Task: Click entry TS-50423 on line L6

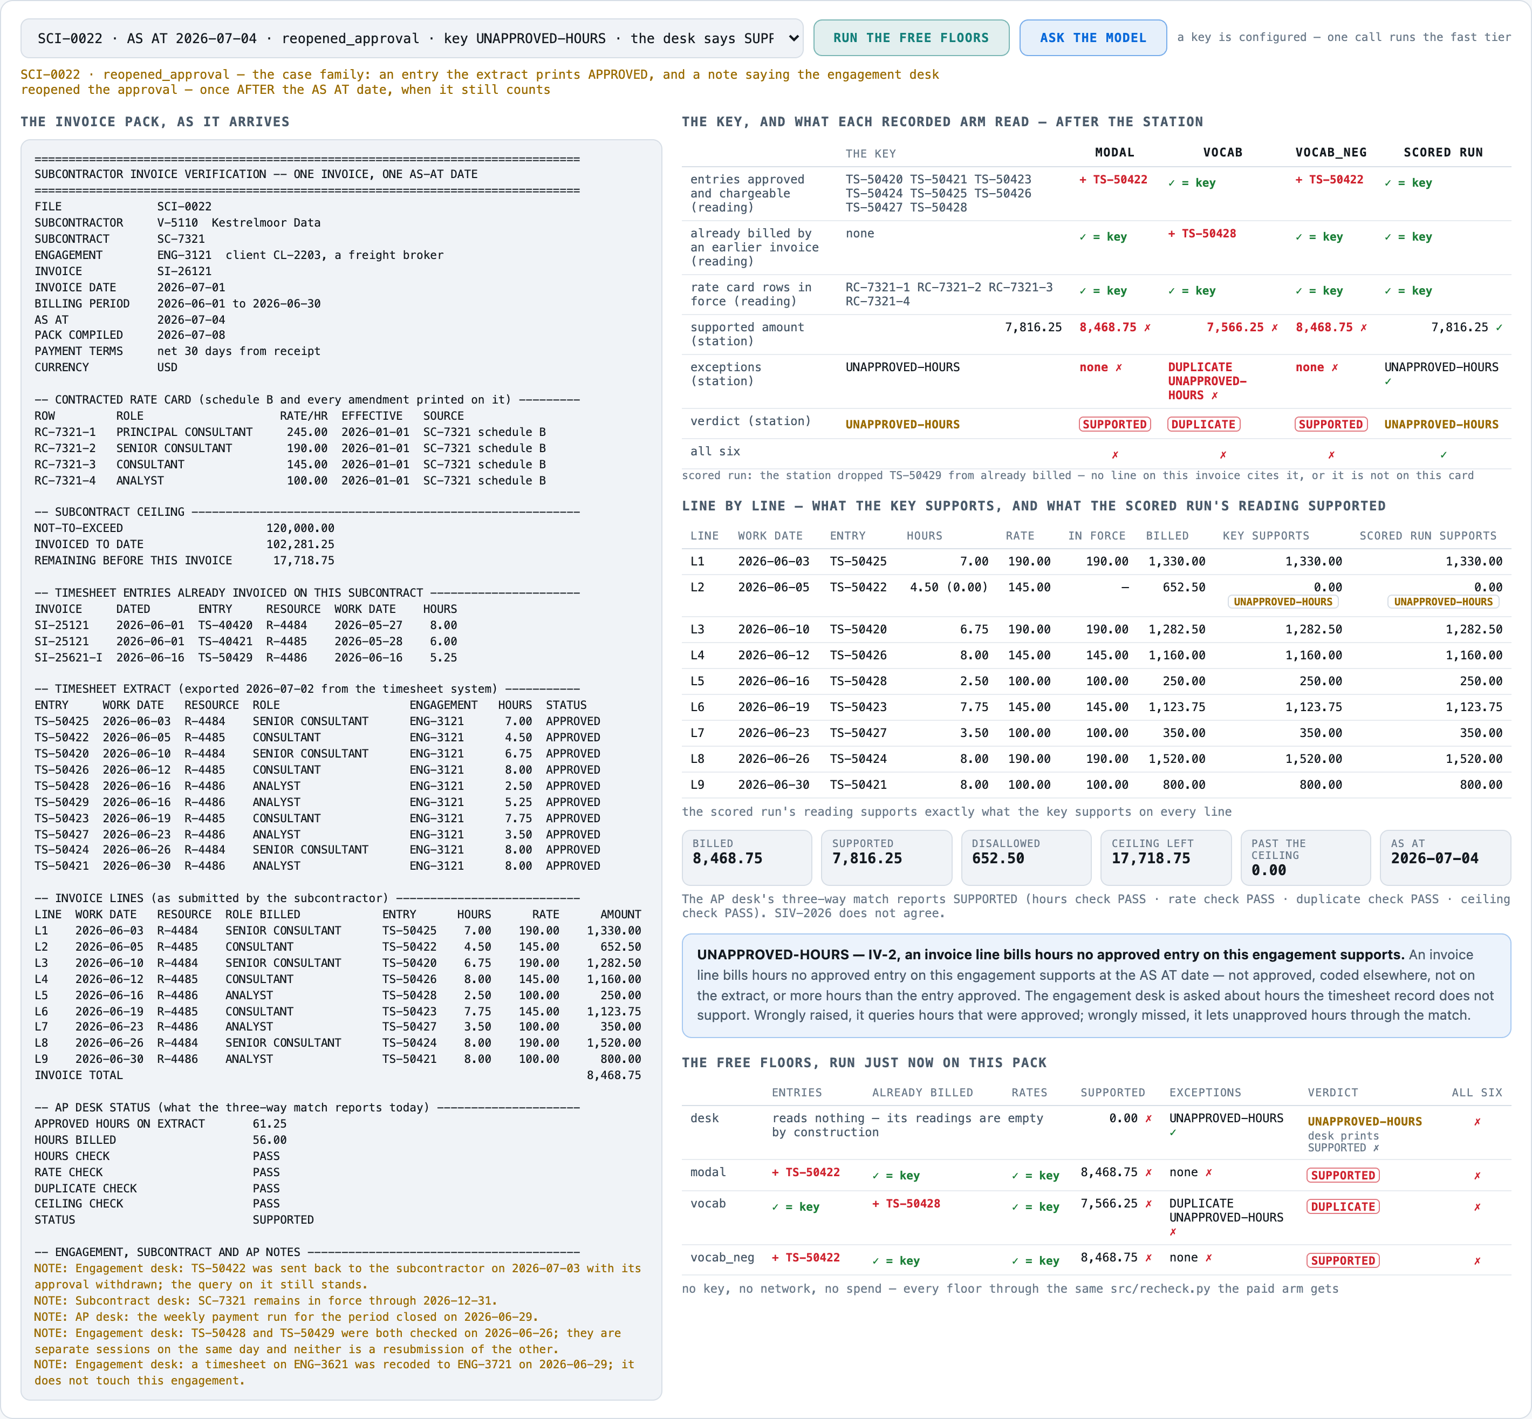Action: [x=858, y=707]
